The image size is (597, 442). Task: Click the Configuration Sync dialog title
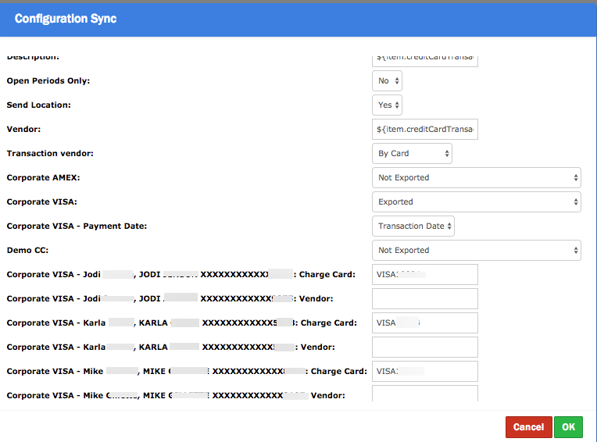click(66, 19)
